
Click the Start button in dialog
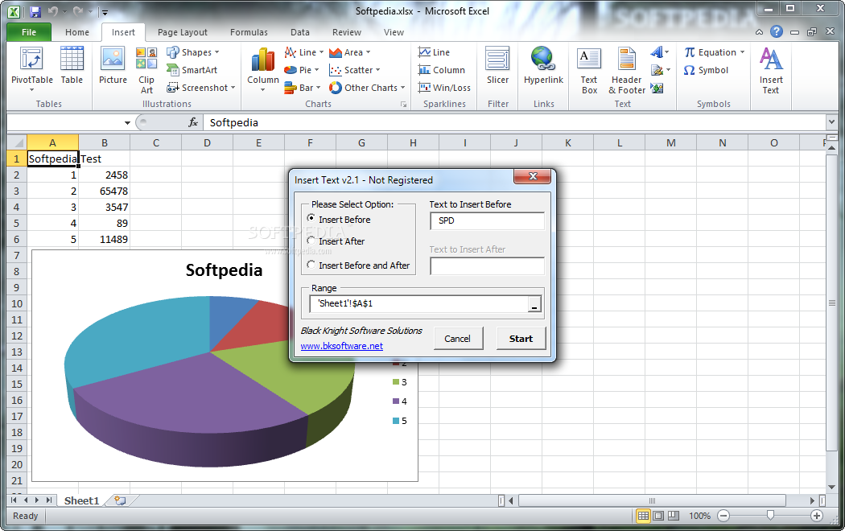tap(521, 339)
